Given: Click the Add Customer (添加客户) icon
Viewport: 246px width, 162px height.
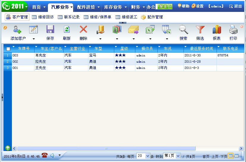Looking at the screenshot, I should (17, 29).
